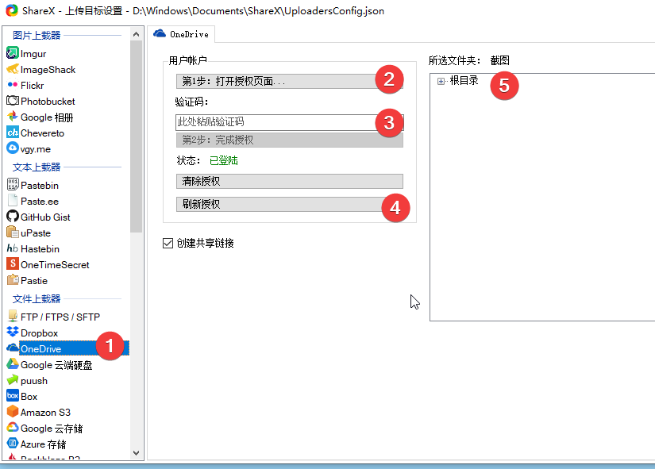Click the Dropbox icon
Screen dimensions: 655x469
13,333
